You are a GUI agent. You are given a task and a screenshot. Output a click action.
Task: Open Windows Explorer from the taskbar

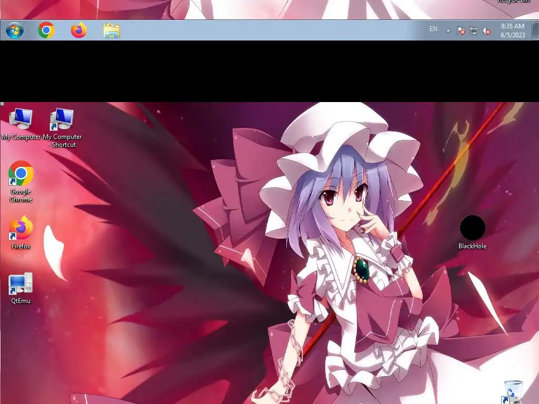click(x=112, y=31)
